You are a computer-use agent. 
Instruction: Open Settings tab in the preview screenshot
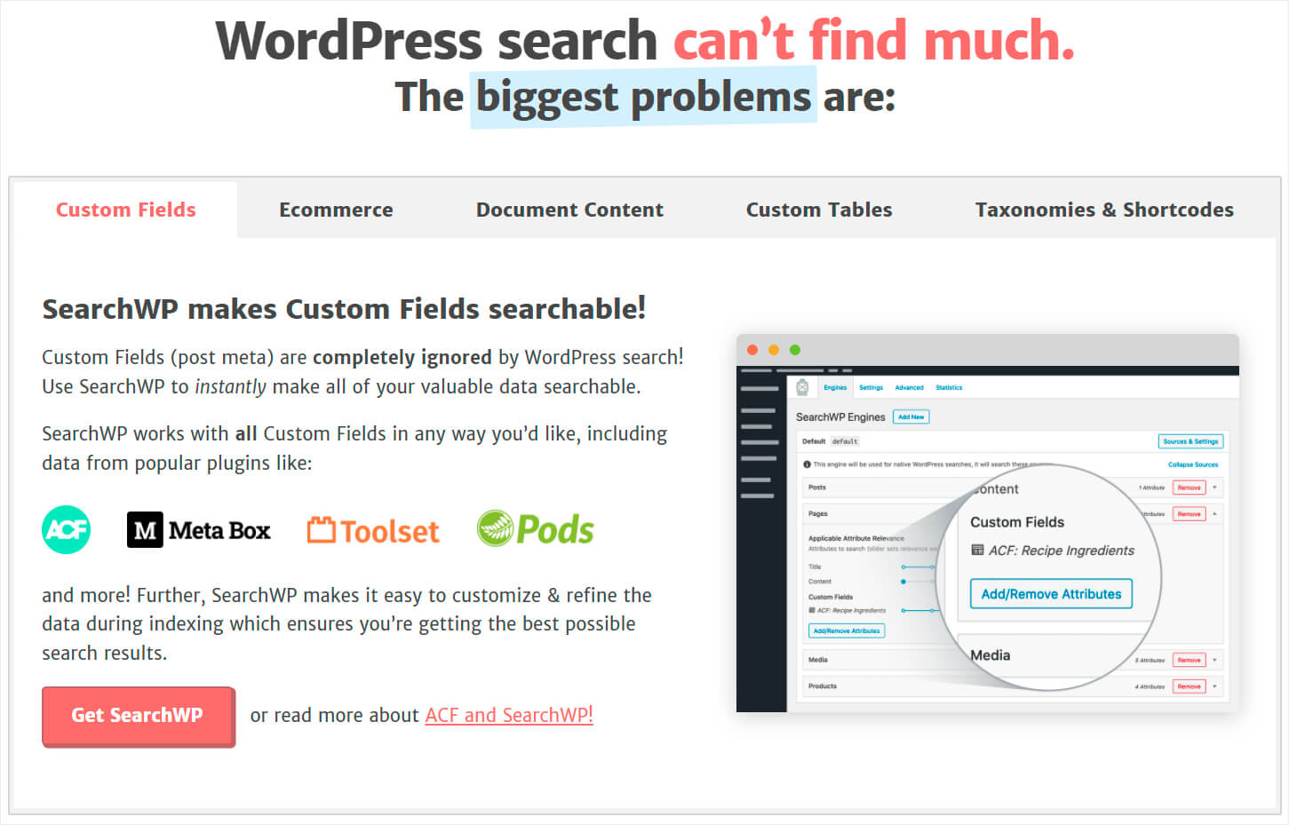[x=871, y=387]
